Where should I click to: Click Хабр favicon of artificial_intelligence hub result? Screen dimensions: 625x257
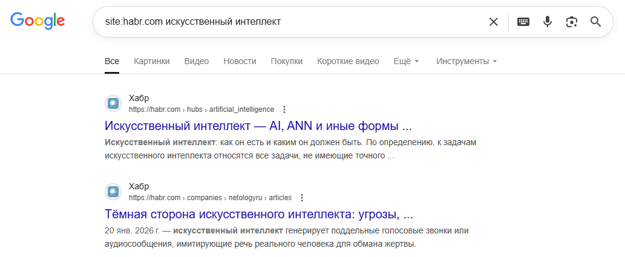[113, 103]
